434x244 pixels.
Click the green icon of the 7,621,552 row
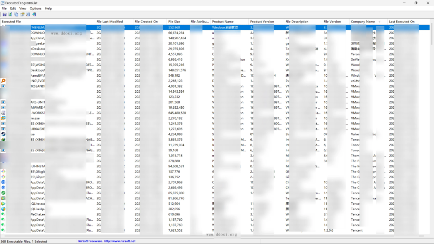click(3, 230)
